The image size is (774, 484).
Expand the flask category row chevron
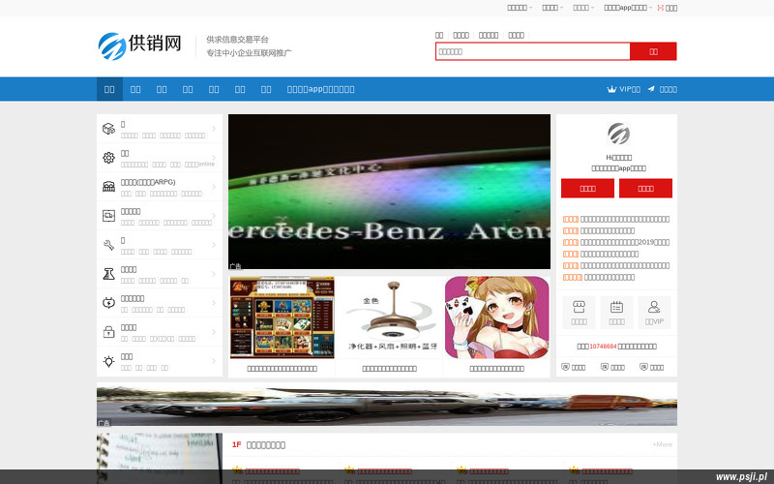click(x=214, y=274)
